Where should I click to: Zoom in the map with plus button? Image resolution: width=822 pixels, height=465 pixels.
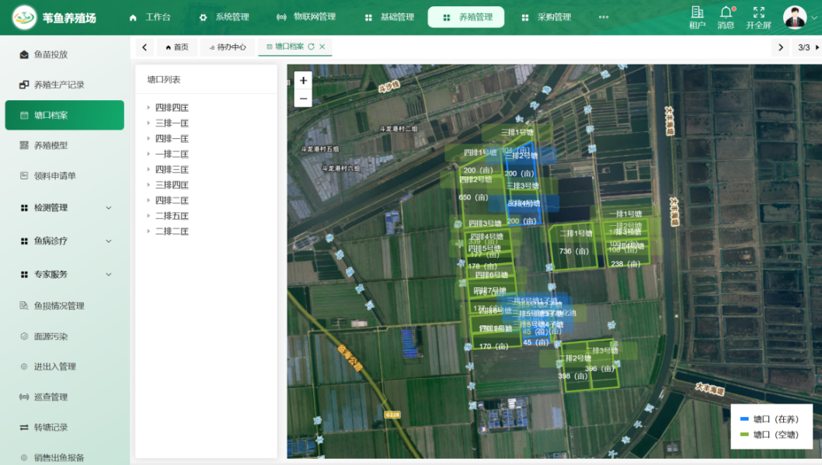(x=304, y=81)
